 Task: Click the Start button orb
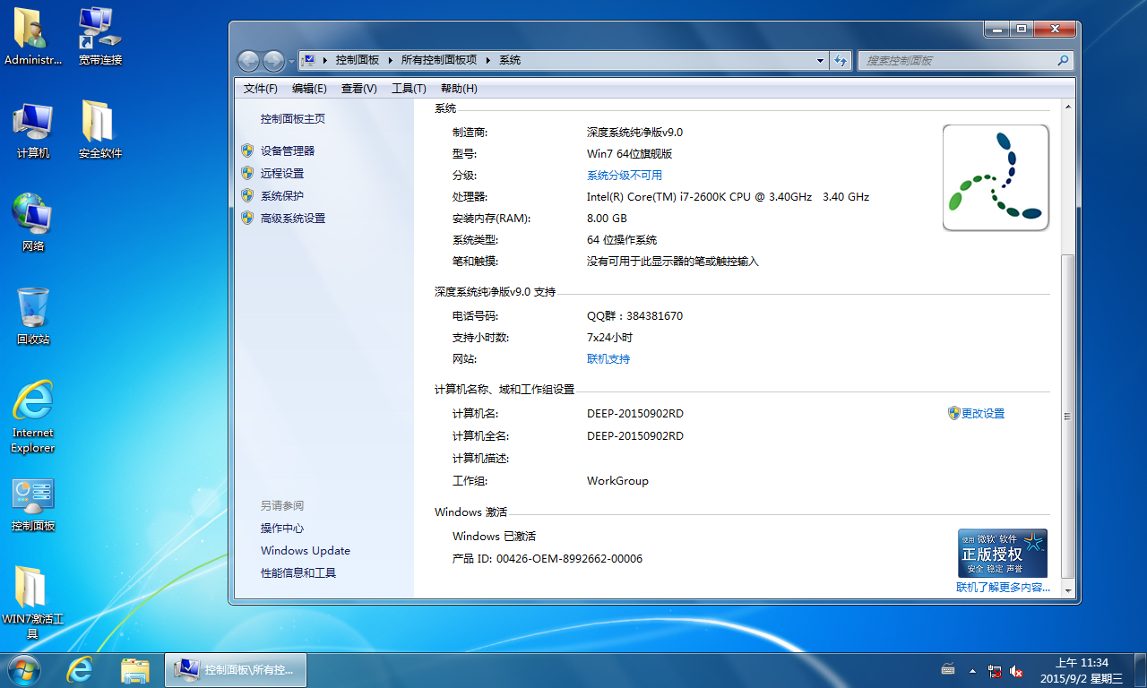[24, 669]
